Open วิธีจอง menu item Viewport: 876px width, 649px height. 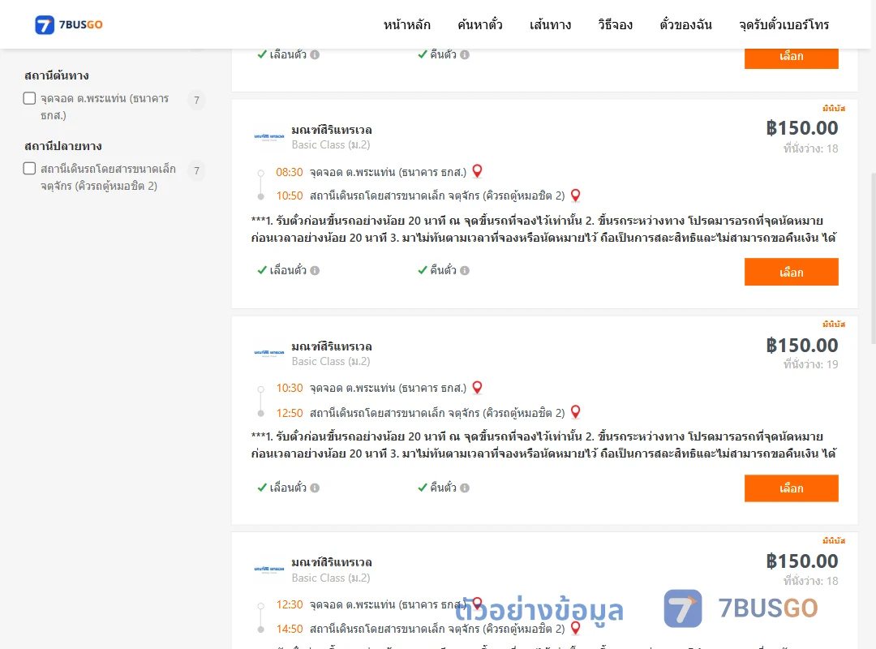615,24
